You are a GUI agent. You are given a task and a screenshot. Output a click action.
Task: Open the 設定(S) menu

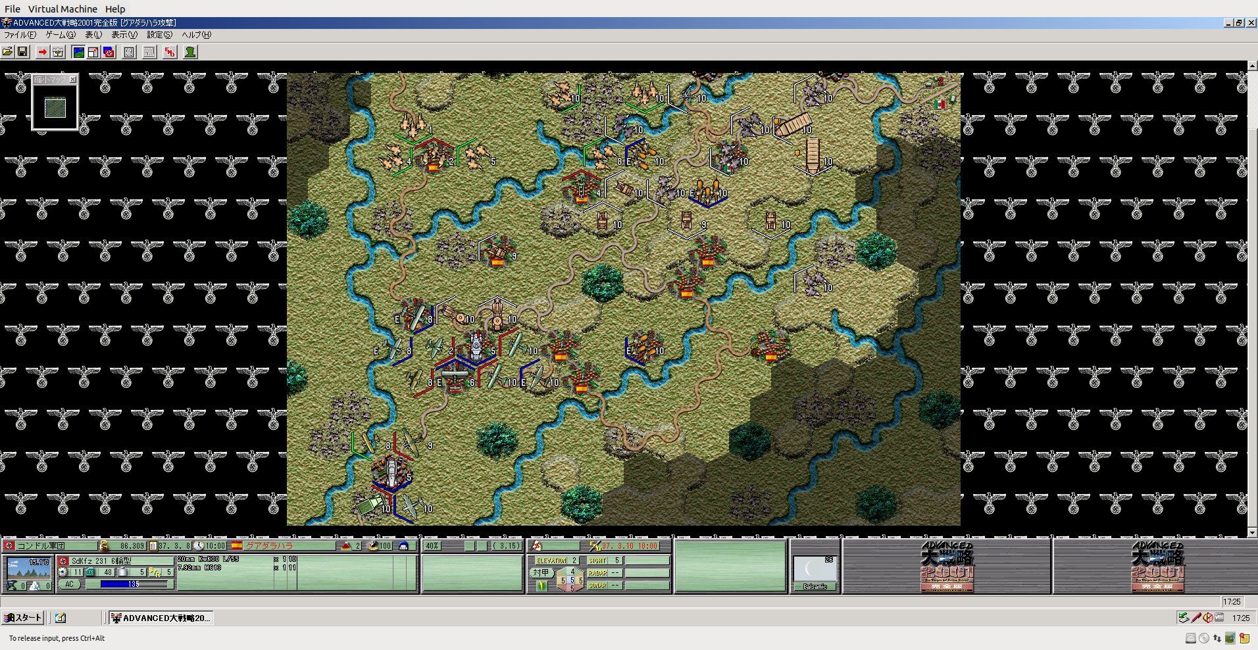(160, 35)
